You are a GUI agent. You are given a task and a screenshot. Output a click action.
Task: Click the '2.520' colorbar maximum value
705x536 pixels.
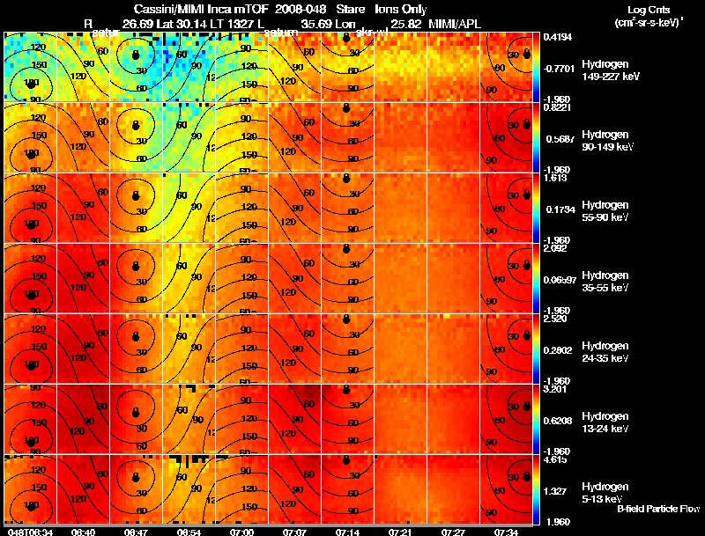pyautogui.click(x=555, y=319)
